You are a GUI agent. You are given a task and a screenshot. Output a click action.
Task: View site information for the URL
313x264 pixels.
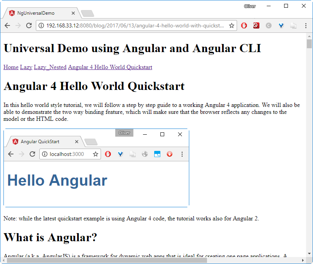[x=41, y=25]
